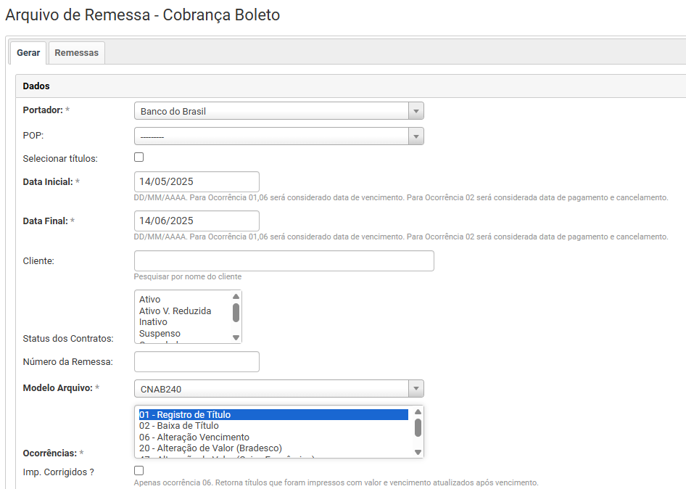Select Ativo in Status dos Contratos

coord(150,299)
